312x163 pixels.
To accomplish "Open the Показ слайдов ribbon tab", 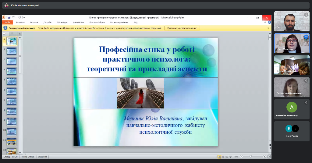I will pos(97,22).
